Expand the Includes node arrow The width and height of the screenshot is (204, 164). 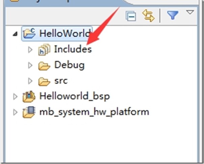pos(30,50)
